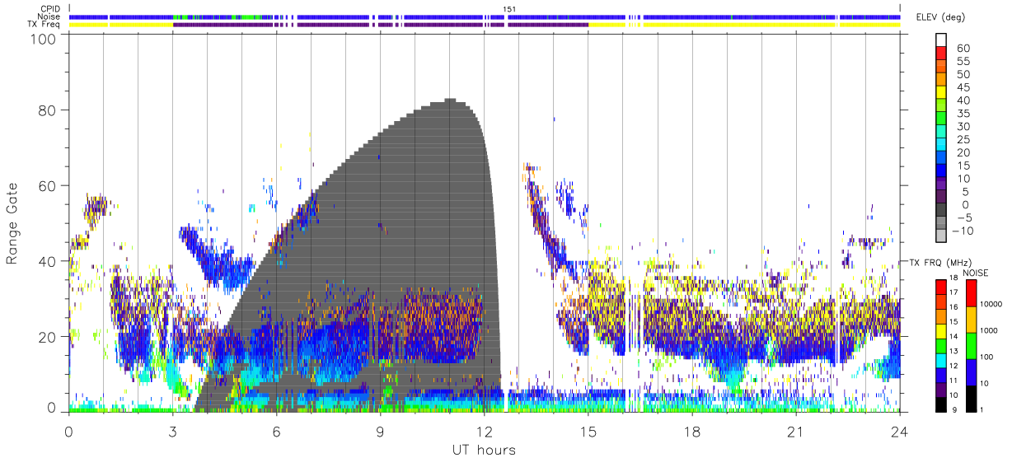Click the '13' label on the TX FRQ colorbar
This screenshot has height=467, width=1012.
pos(953,352)
